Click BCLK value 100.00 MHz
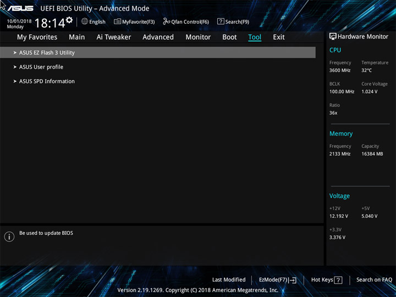This screenshot has width=396, height=297. [x=342, y=91]
